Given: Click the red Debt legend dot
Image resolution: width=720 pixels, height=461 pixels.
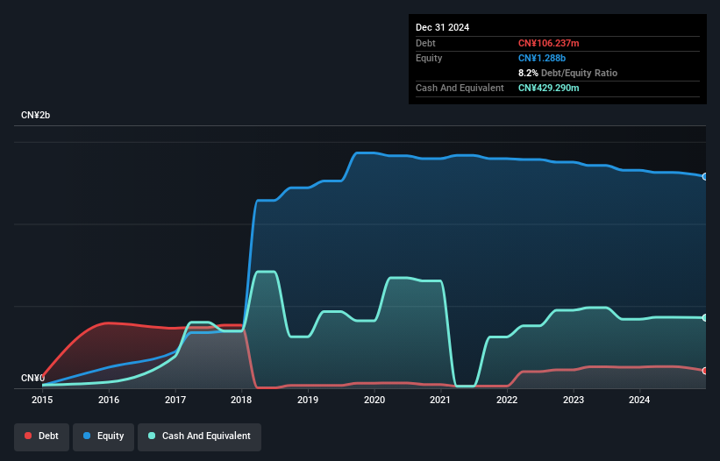Looking at the screenshot, I should pos(28,436).
